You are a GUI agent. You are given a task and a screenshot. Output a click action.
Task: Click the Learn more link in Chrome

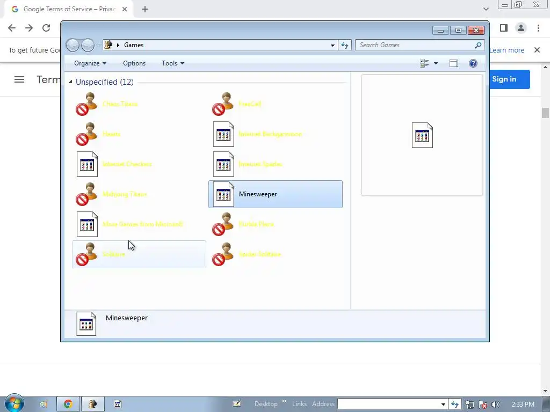tap(506, 50)
